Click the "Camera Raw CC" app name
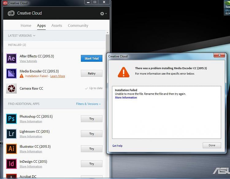 point(31,88)
